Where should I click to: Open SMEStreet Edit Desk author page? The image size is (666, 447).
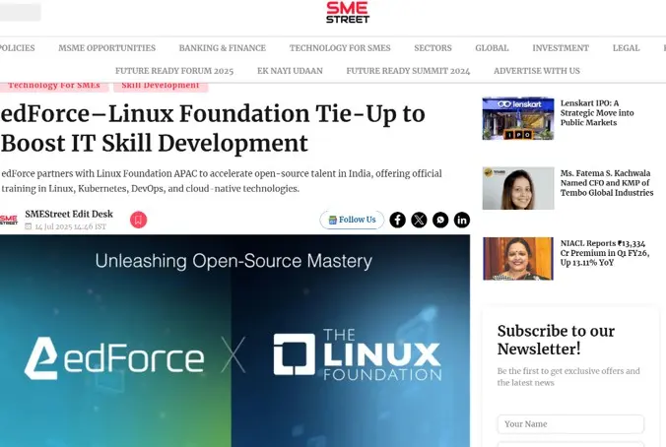(69, 214)
